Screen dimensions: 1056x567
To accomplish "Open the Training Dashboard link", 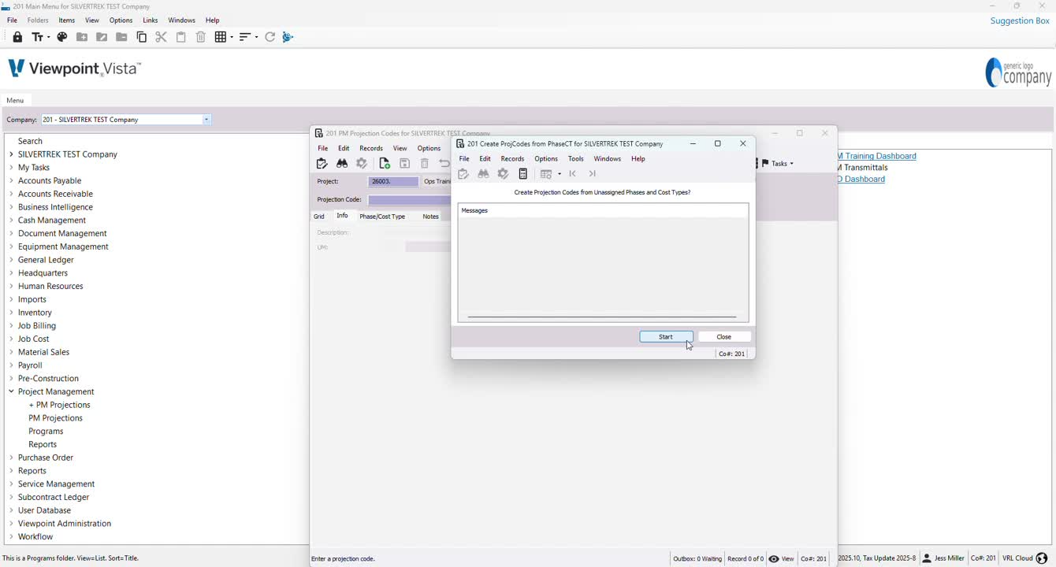I will 877,156.
